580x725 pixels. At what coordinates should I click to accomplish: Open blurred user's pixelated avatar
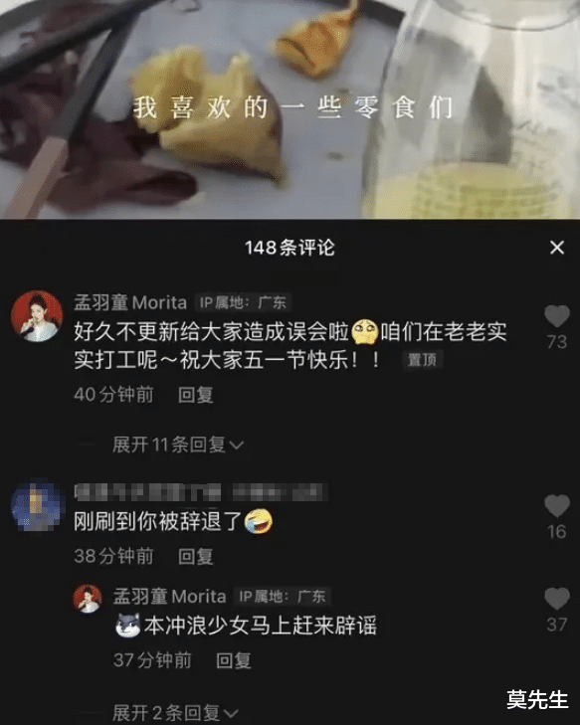(37, 505)
